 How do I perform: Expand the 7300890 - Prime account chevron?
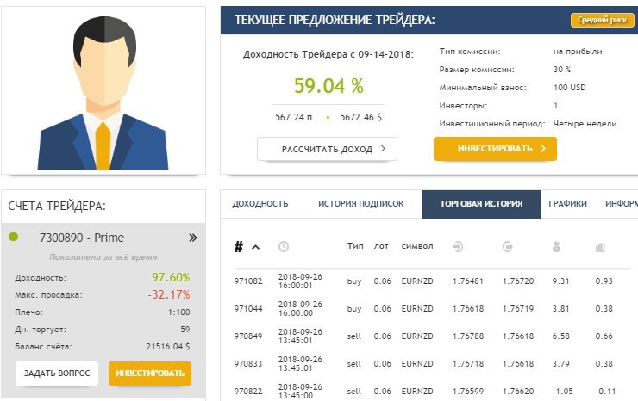tap(193, 238)
